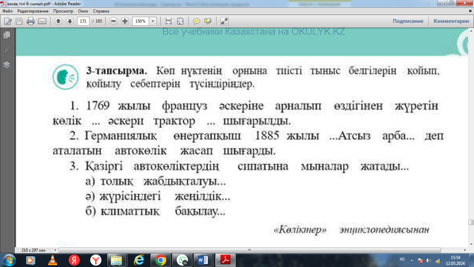Open the zoom level dropdown arrow
474x267 pixels.
[x=153, y=21]
